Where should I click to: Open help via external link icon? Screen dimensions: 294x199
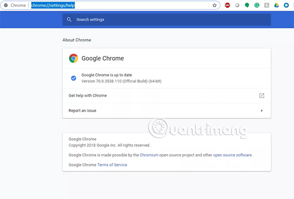[x=262, y=95]
